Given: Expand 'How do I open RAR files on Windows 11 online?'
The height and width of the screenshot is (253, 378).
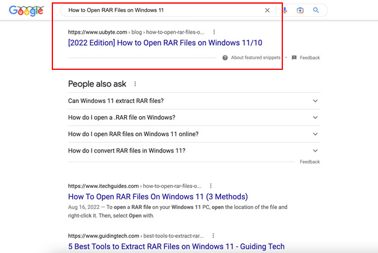Looking at the screenshot, I should 194,134.
